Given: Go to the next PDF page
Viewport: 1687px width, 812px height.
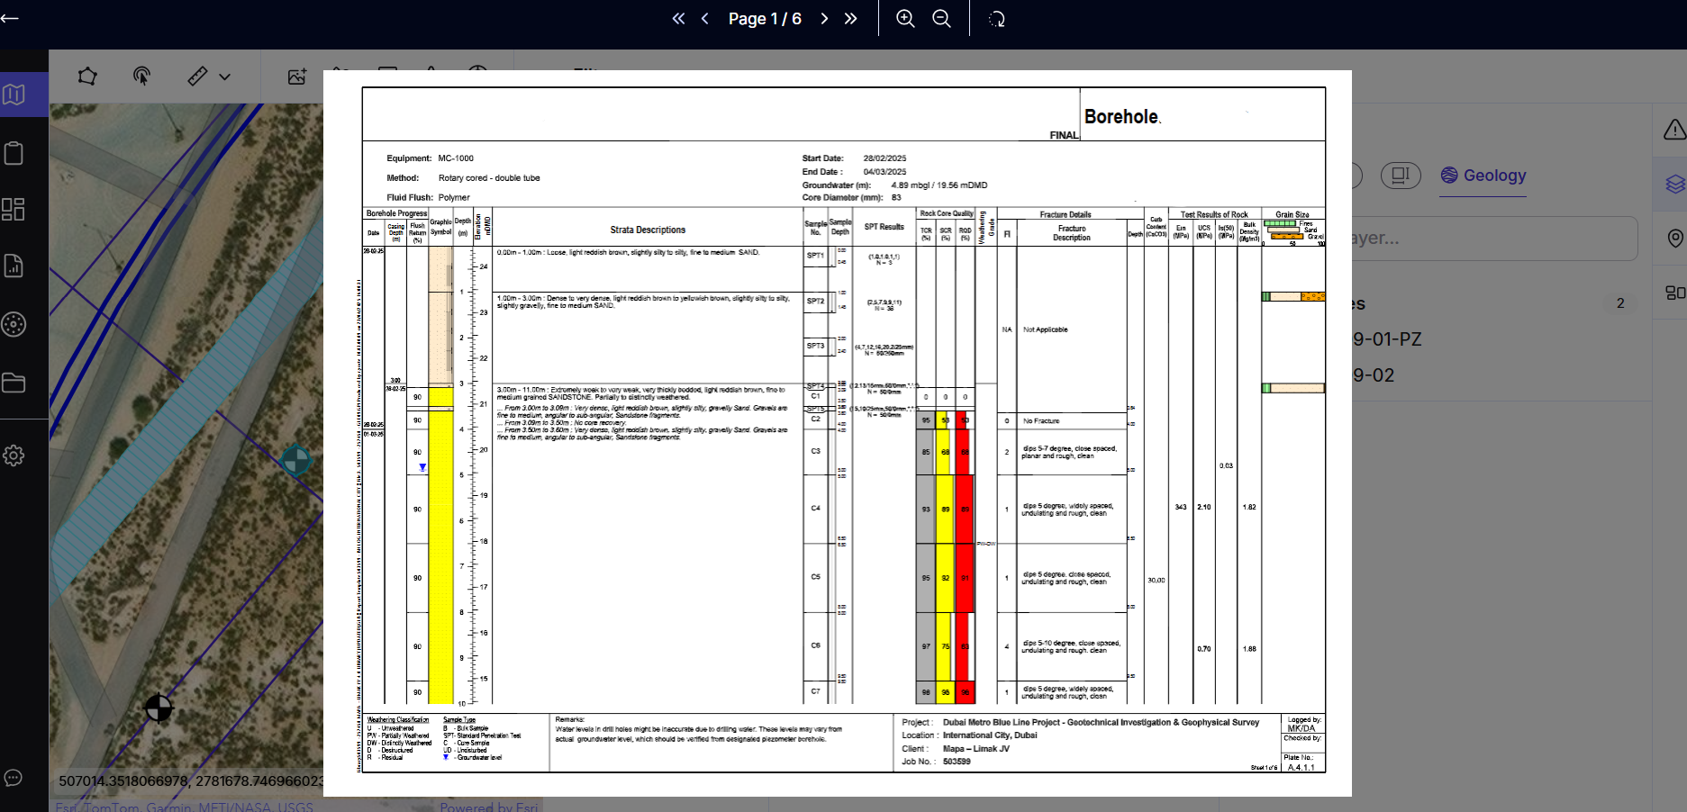Looking at the screenshot, I should (x=823, y=19).
